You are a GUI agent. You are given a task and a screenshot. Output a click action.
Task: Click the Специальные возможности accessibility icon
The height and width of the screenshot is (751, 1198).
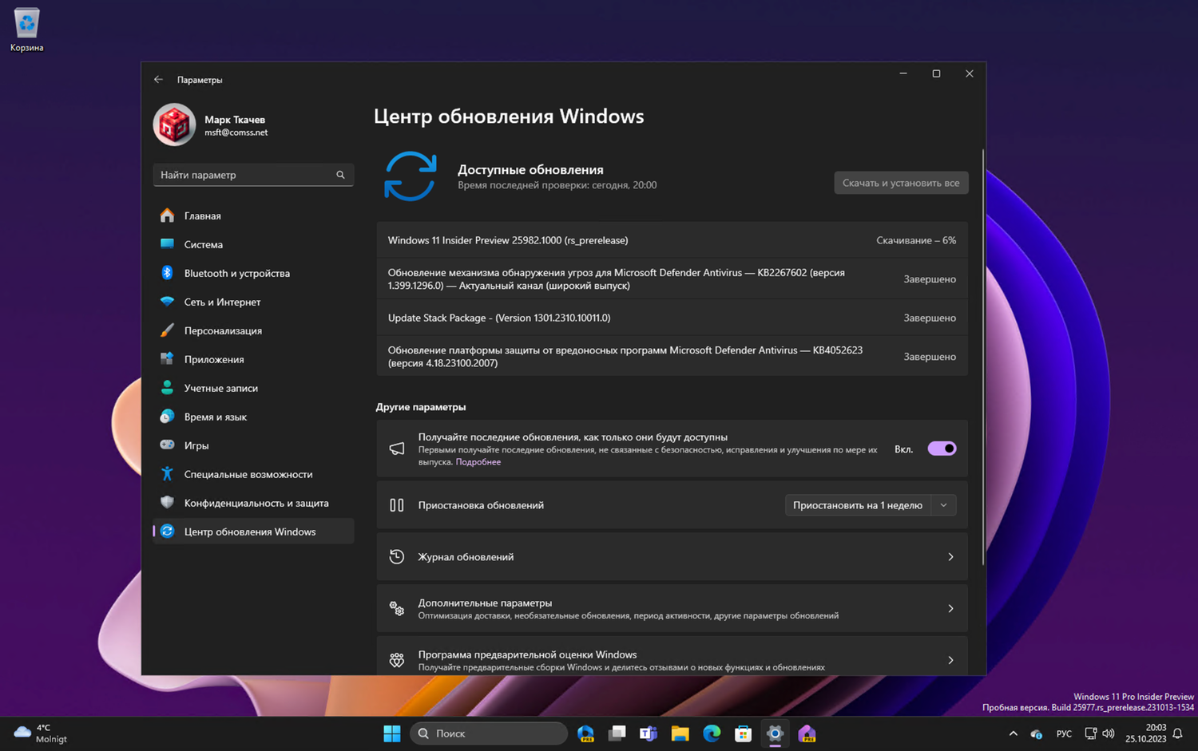coord(166,474)
